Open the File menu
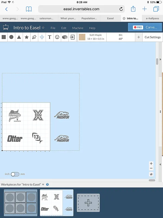163x218 pixels. (x=53, y=28)
